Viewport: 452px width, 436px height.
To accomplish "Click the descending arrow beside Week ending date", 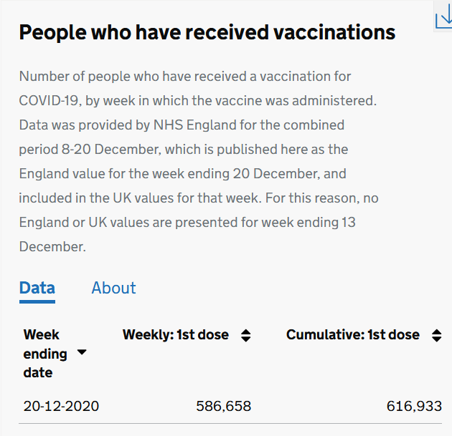I will pos(82,353).
